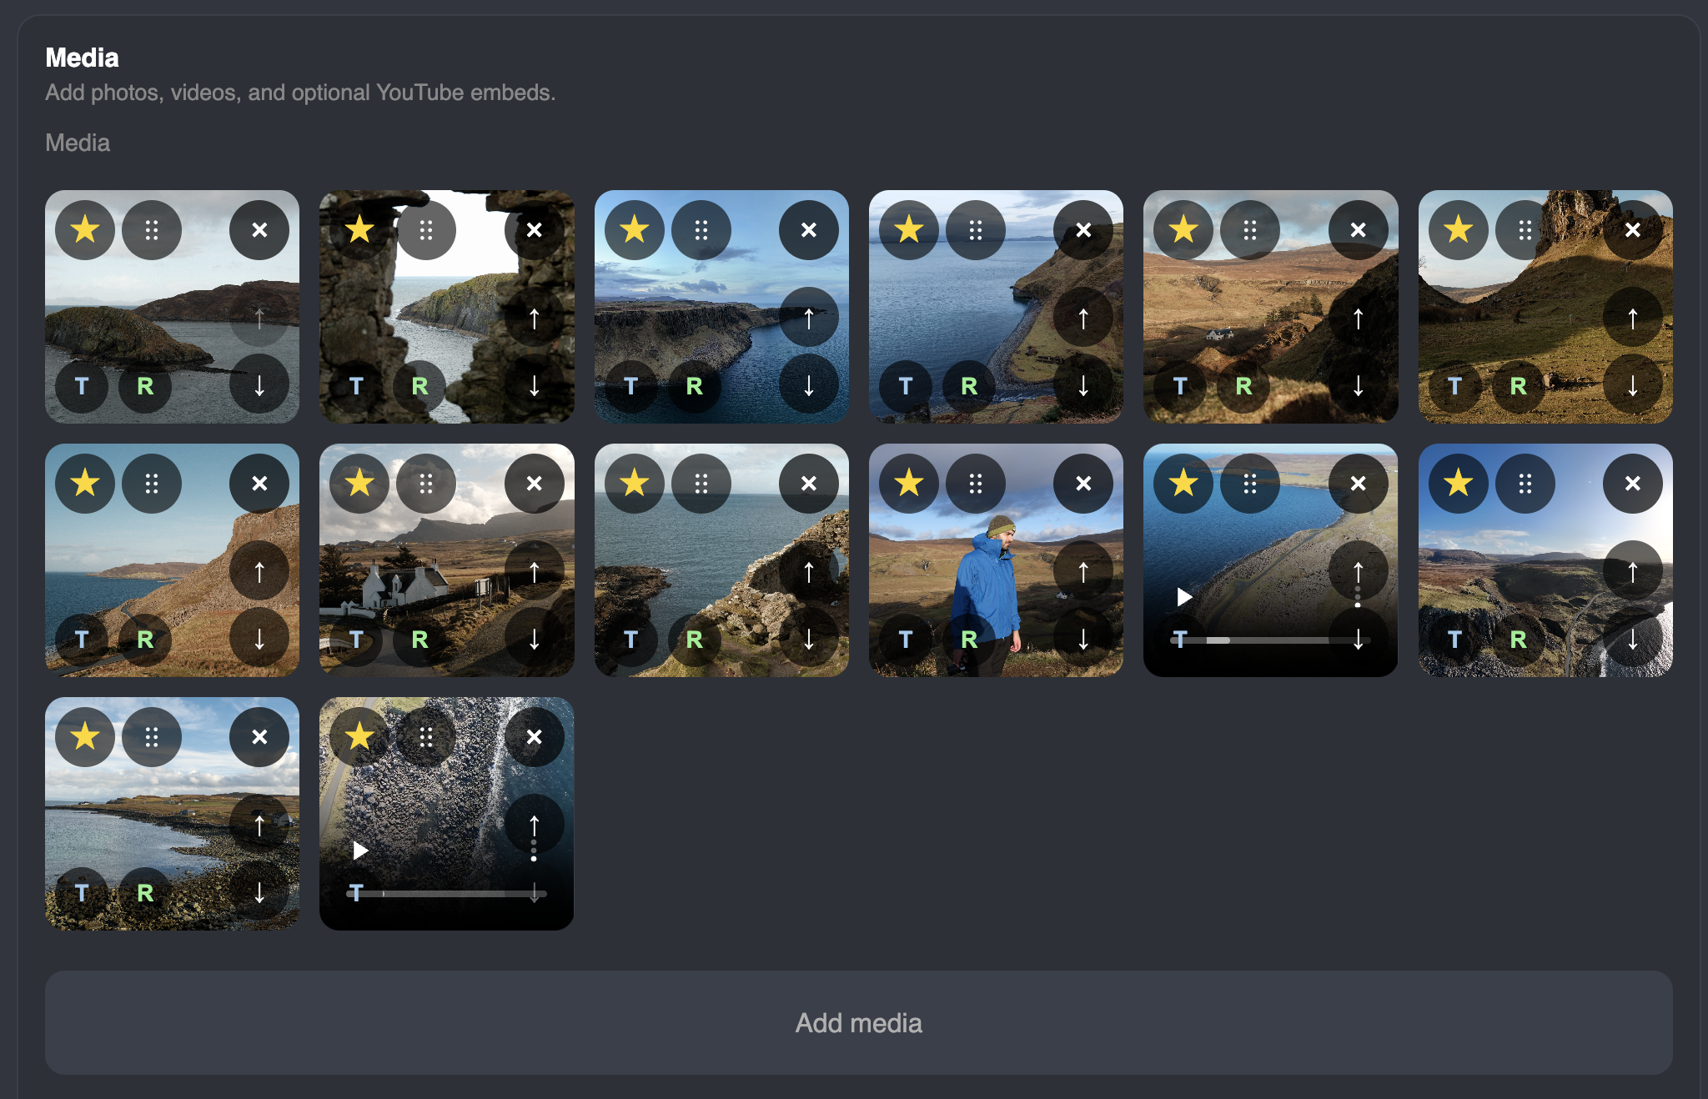Toggle star on aerial rocky shoreline video
The image size is (1708, 1099).
(x=359, y=736)
